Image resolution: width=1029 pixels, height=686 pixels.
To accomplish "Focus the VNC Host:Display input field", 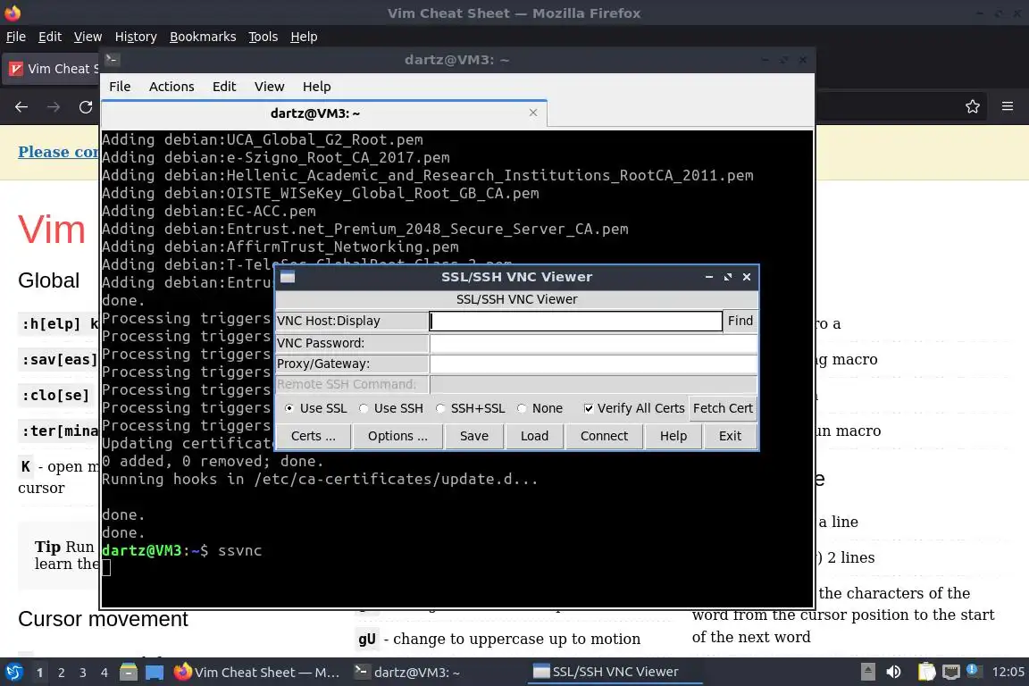I will tap(575, 321).
